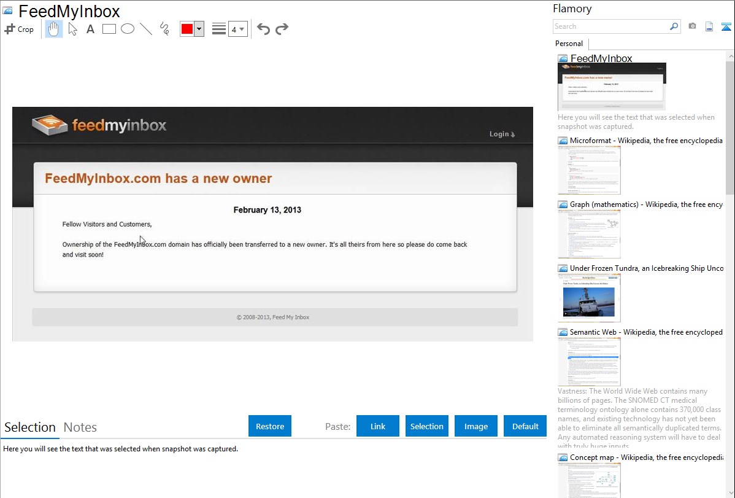Open the Semantic Web snapshot thumbnail
735x498 pixels.
(x=589, y=362)
